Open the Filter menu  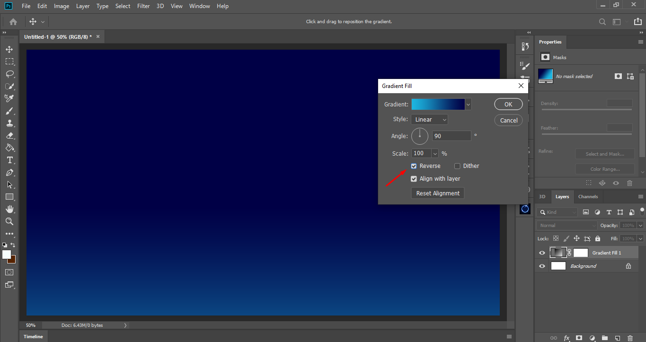[143, 6]
